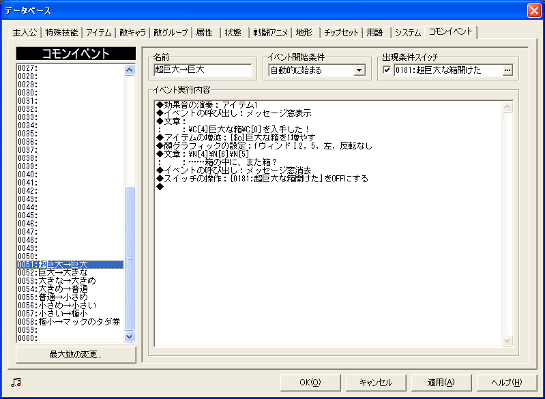
Task: Switch to the 敵キャラ tab
Action: point(132,33)
